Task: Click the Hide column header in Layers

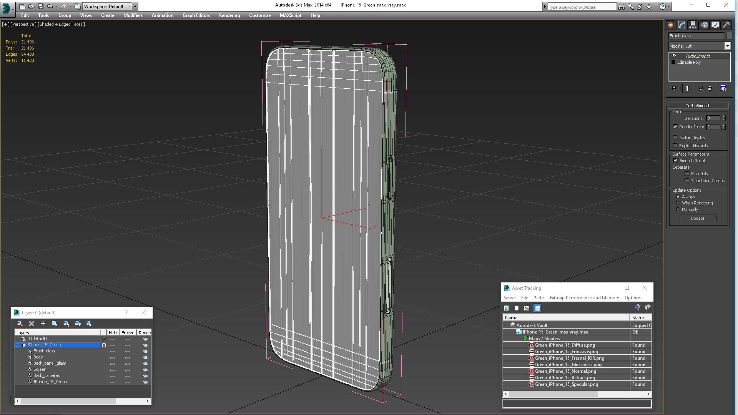Action: (113, 333)
